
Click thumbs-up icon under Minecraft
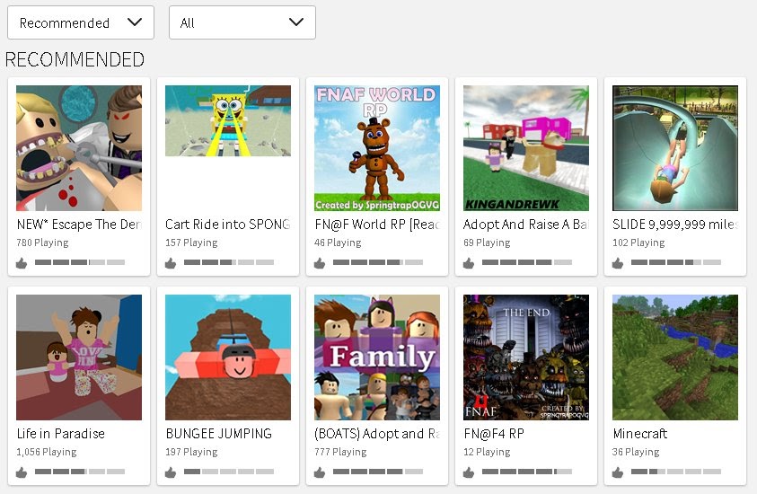pyautogui.click(x=618, y=472)
